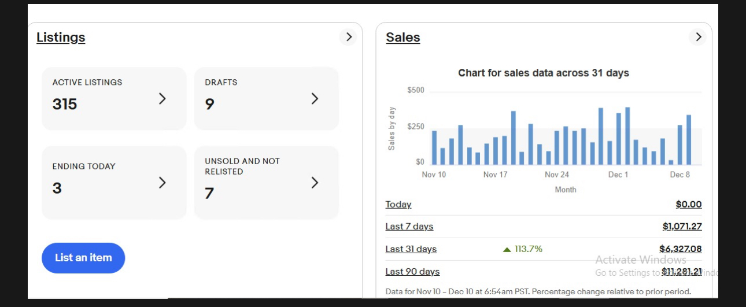Screen dimensions: 746x307
Task: Click the chevron on Drafts card
Action: (x=315, y=99)
